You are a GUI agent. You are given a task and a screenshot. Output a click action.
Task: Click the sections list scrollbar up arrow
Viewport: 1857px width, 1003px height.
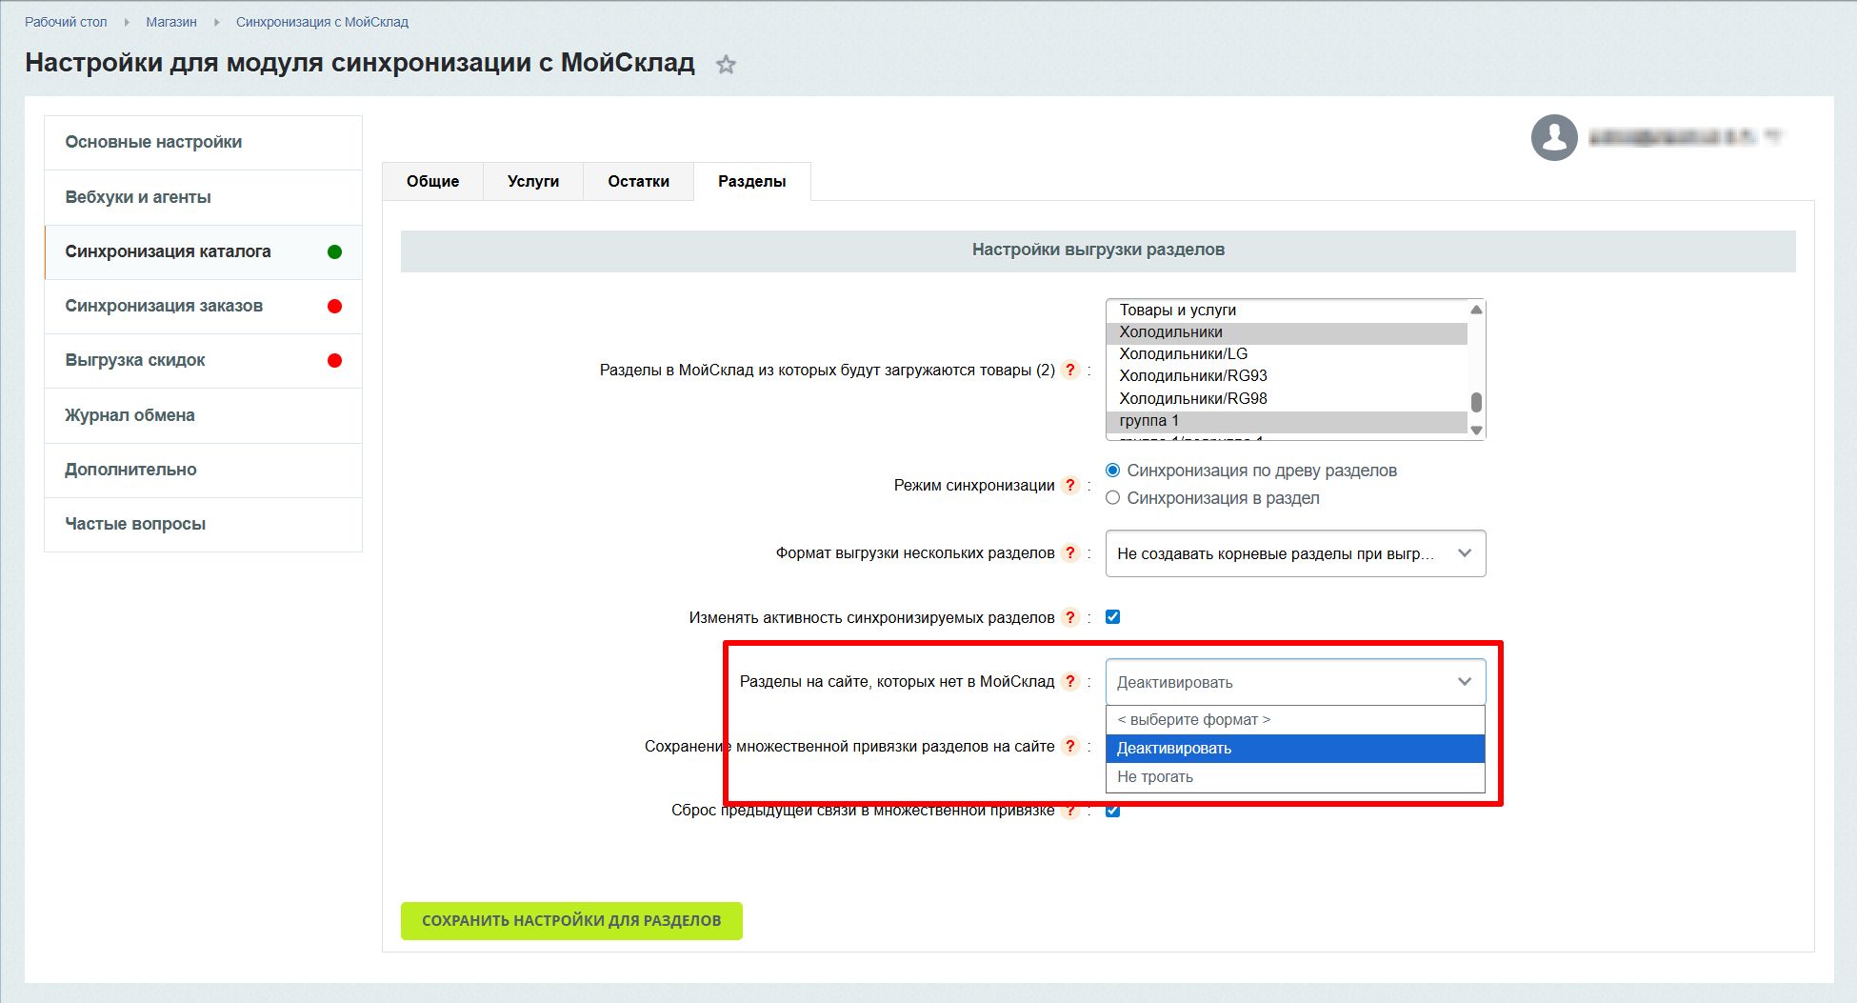(x=1476, y=310)
